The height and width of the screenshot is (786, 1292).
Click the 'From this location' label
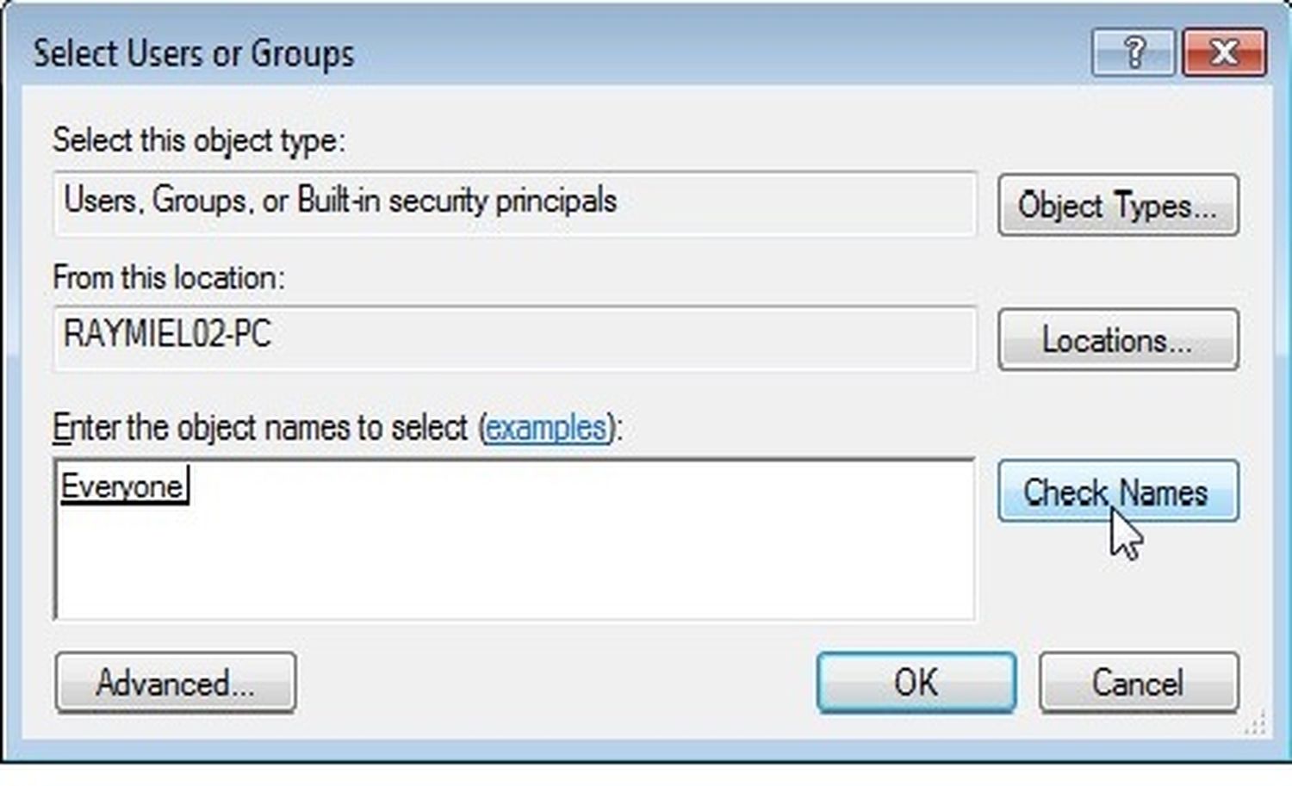[169, 277]
